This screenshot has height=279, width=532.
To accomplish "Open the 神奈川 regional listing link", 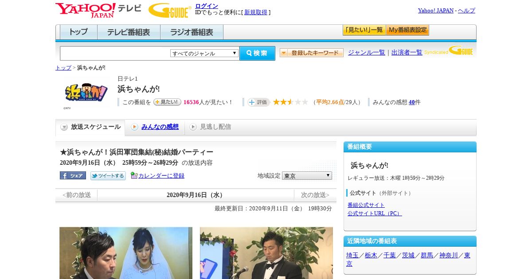I will (449, 255).
